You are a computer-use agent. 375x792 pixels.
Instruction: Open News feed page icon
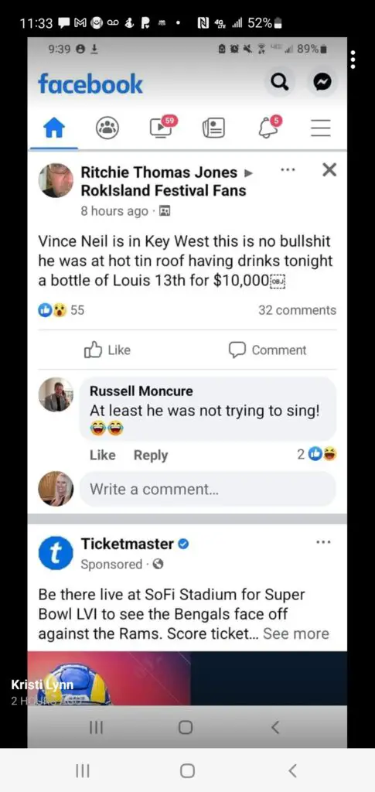click(214, 128)
